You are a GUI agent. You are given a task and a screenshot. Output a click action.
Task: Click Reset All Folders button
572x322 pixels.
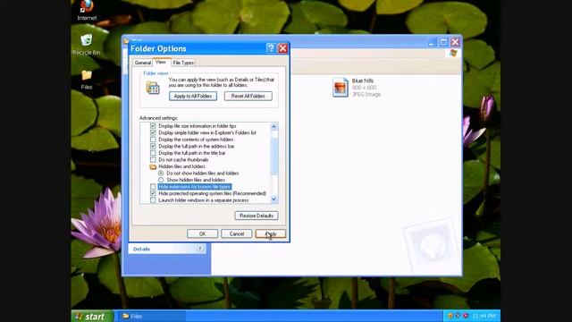point(248,96)
